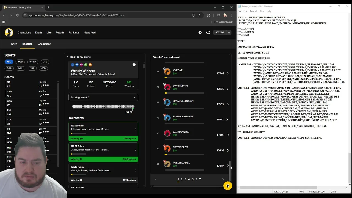Select the MLB sport filter
This screenshot has height=198, width=352.
click(20, 62)
